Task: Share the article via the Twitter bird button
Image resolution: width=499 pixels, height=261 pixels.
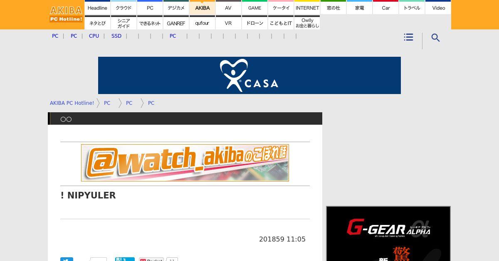Action: pos(67,259)
